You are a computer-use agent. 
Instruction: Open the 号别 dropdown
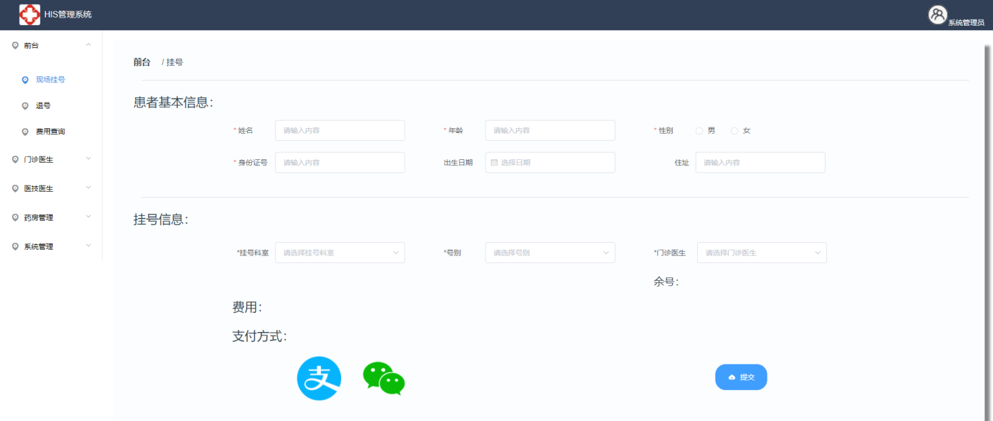pyautogui.click(x=550, y=253)
